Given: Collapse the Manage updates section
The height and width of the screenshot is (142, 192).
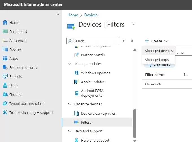Looking at the screenshot, I should pyautogui.click(x=70, y=64).
